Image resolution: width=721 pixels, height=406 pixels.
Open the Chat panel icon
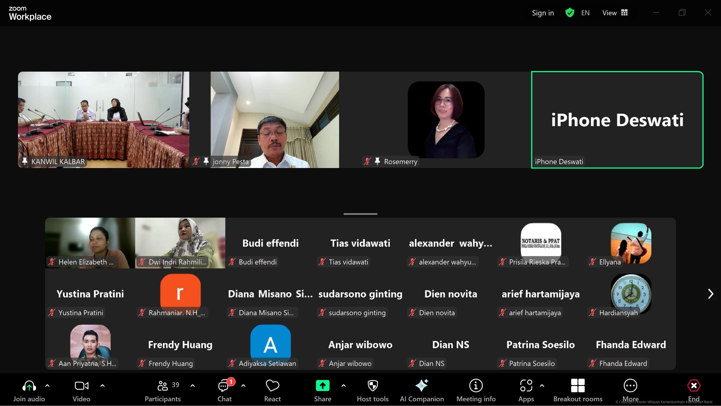coord(224,386)
